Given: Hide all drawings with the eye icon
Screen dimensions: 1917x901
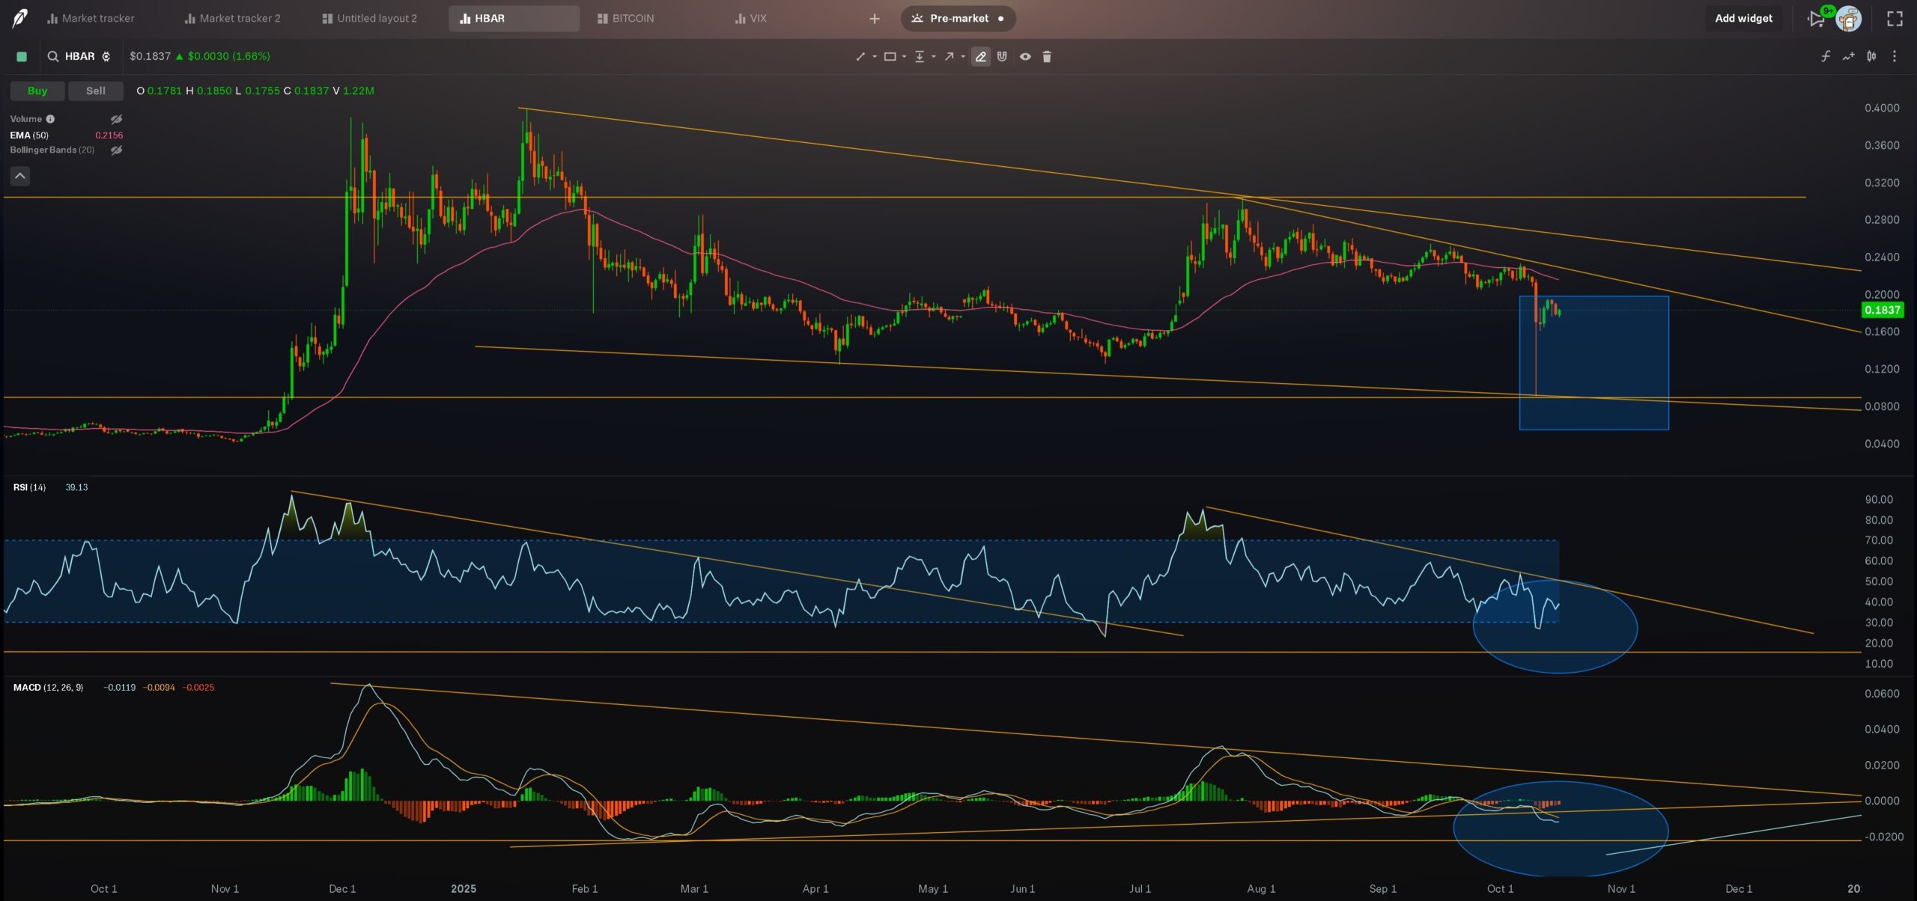Looking at the screenshot, I should pyautogui.click(x=1025, y=56).
